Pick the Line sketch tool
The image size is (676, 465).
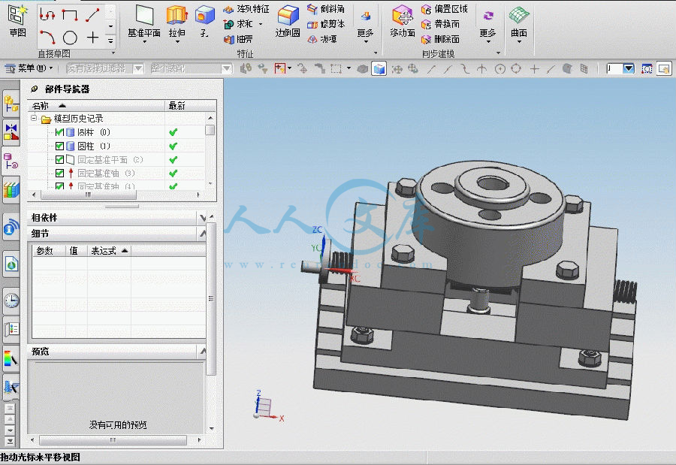pos(92,15)
